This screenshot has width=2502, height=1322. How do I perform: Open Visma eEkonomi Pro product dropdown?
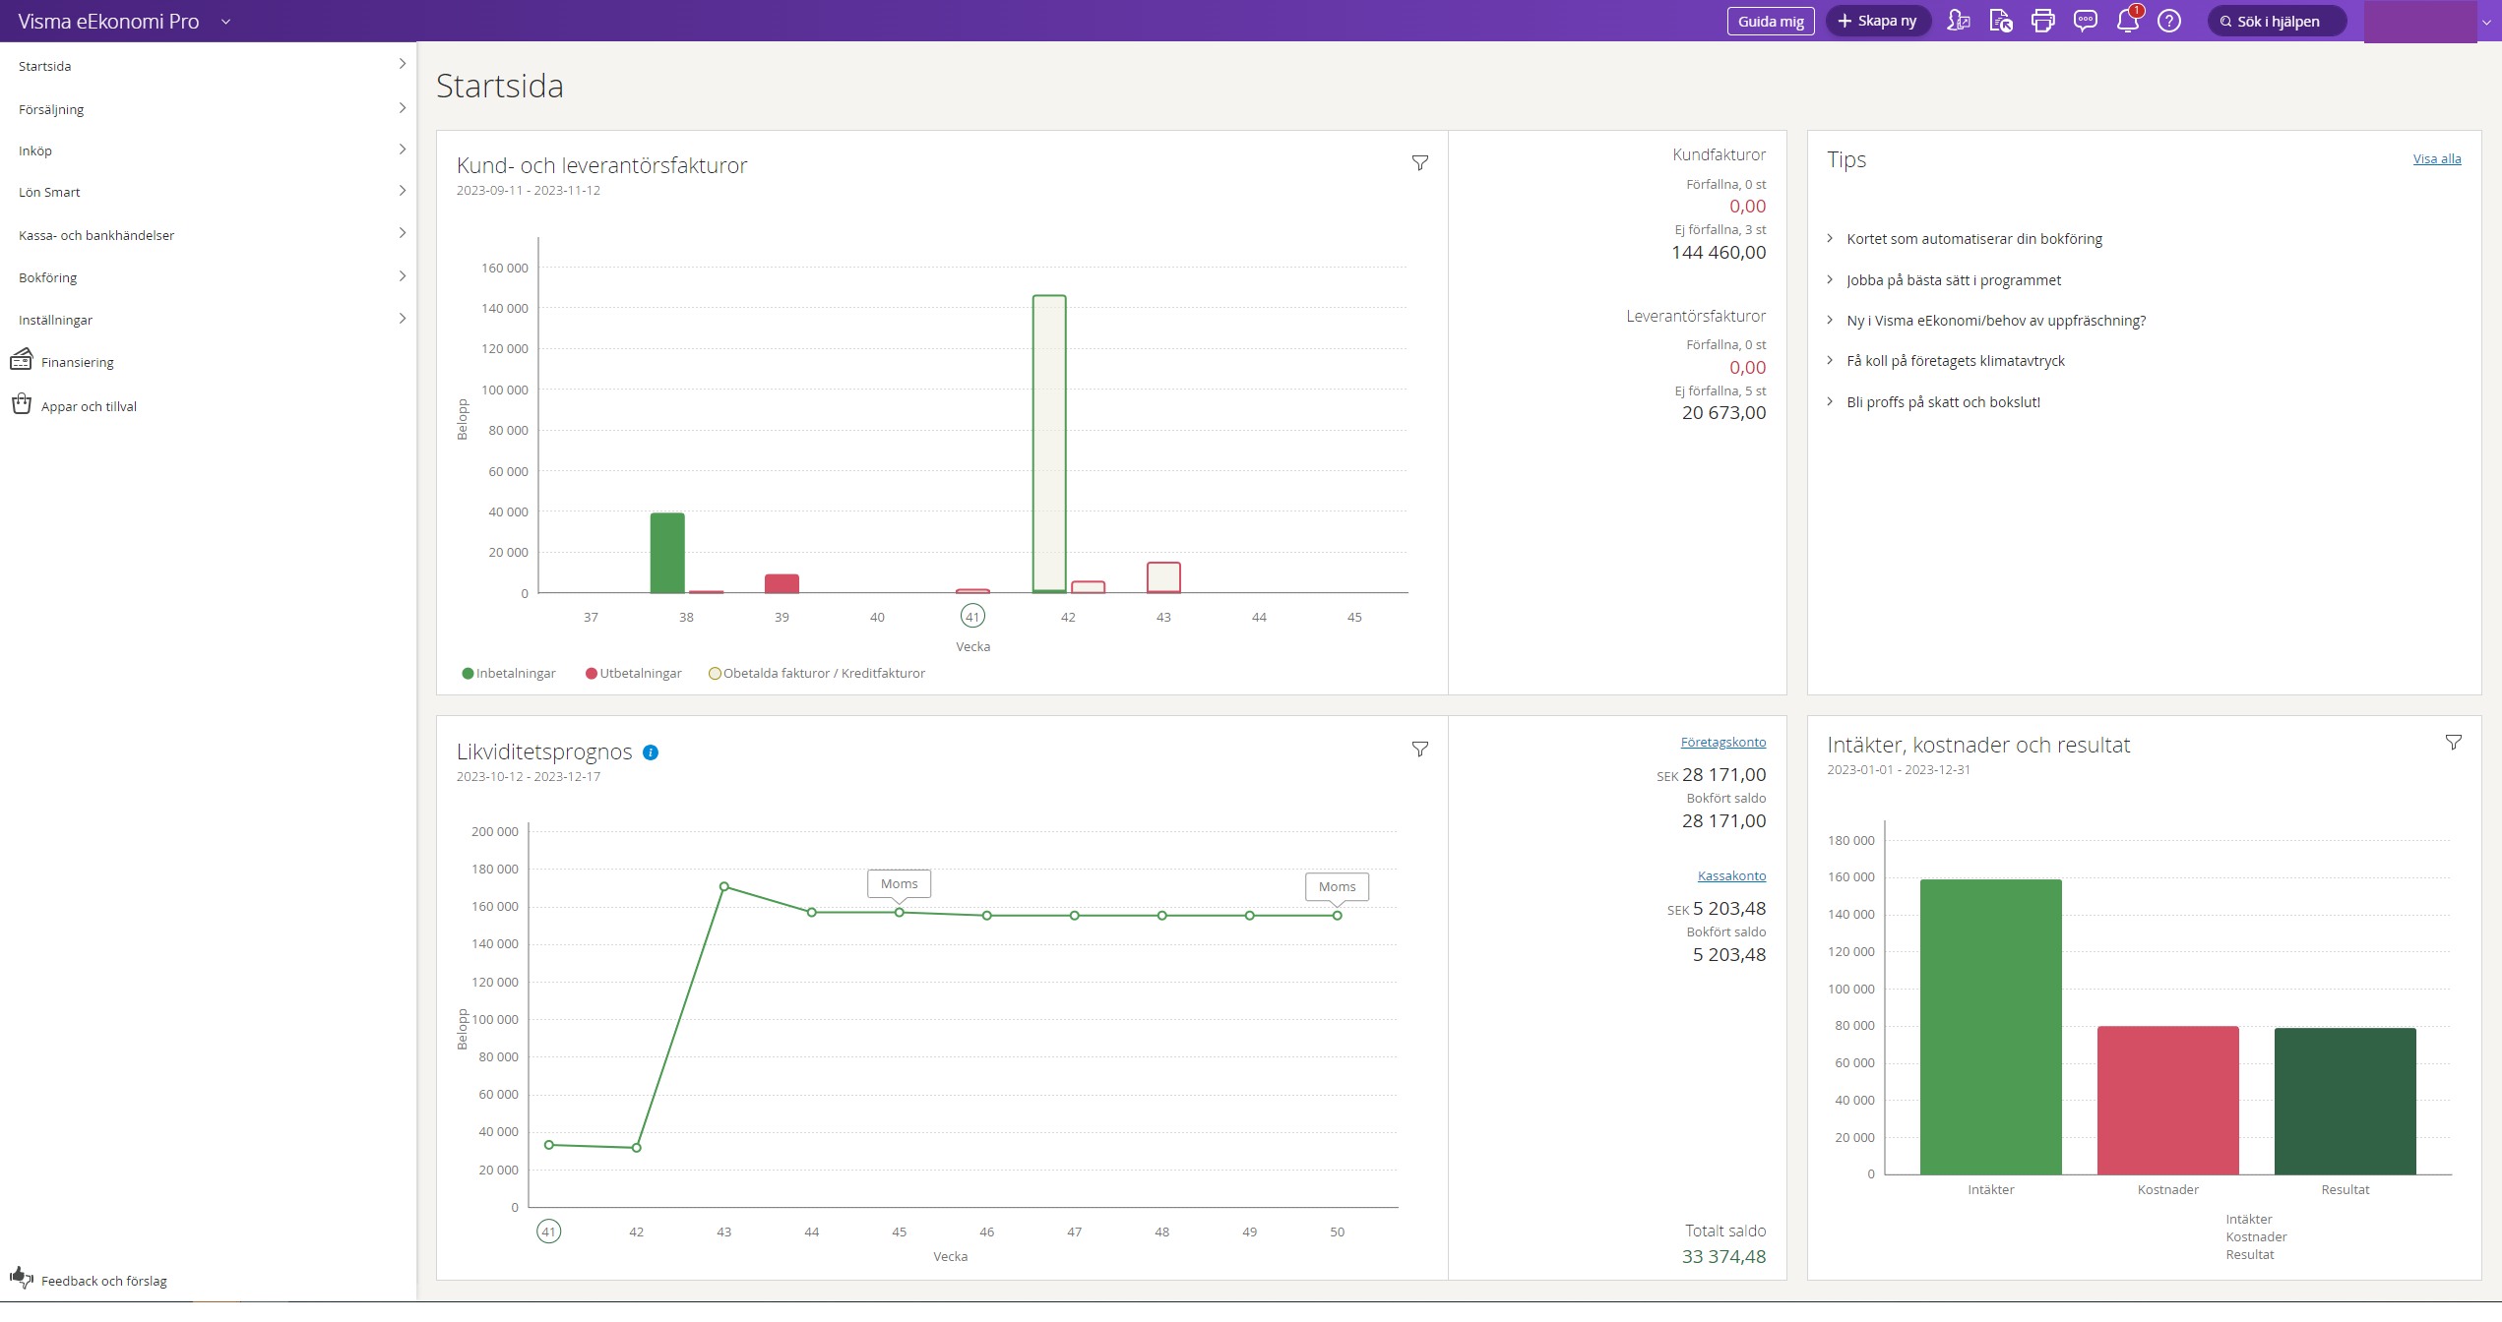pos(225,22)
